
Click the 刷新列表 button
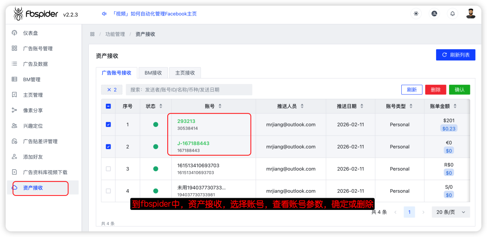pyautogui.click(x=455, y=55)
